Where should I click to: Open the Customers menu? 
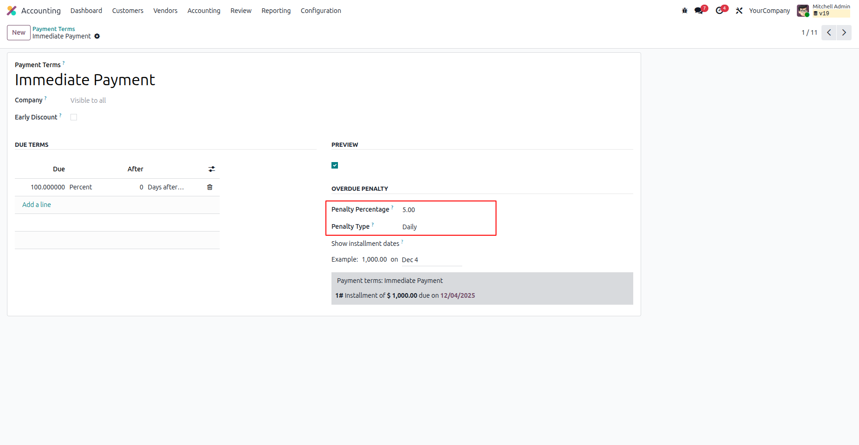coord(127,11)
